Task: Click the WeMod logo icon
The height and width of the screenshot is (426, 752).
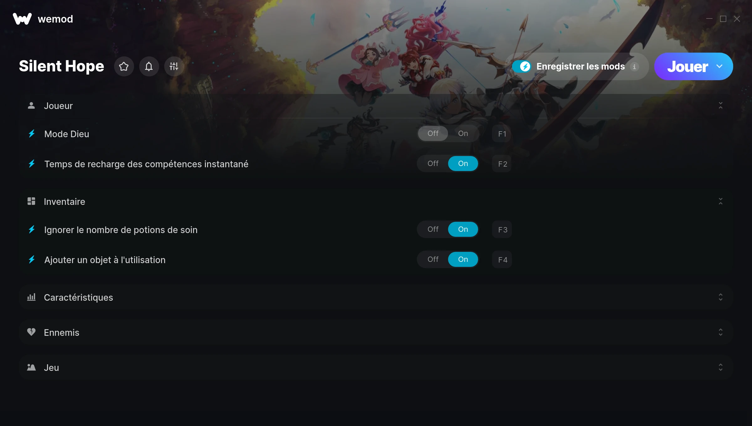Action: [x=22, y=19]
